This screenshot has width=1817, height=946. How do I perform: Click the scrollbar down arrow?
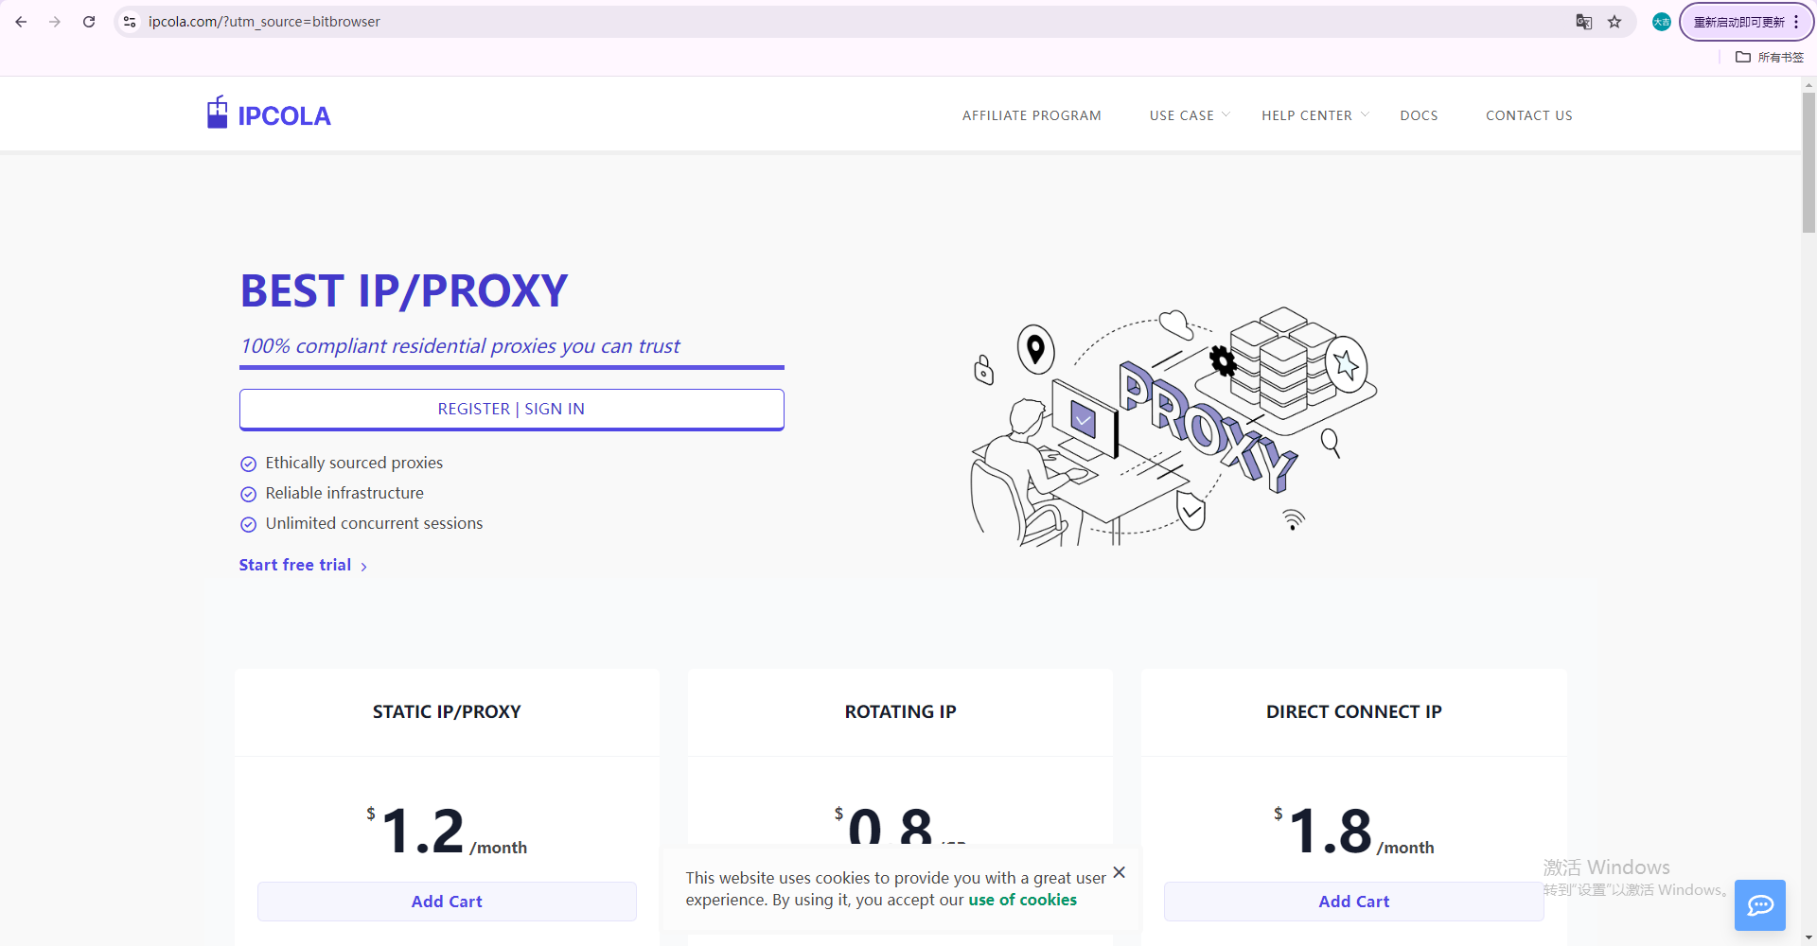coord(1808,937)
